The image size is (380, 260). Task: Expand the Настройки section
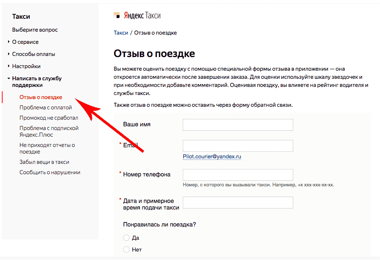point(26,66)
